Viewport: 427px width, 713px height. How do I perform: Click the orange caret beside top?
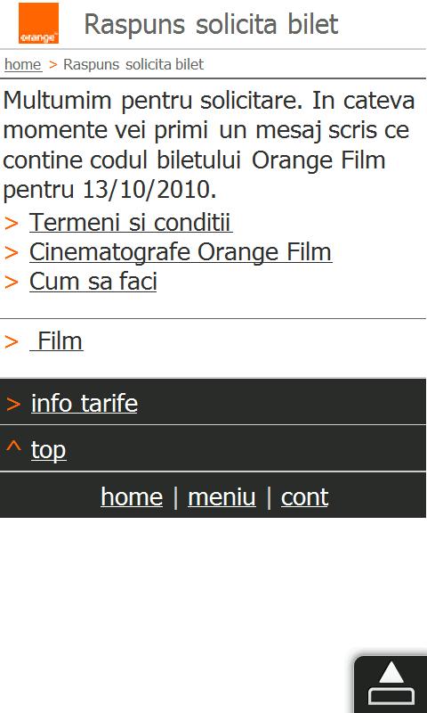[x=13, y=447]
